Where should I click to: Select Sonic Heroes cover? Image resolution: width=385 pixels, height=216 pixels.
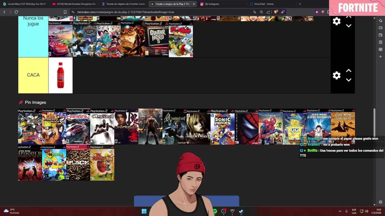[223, 127]
